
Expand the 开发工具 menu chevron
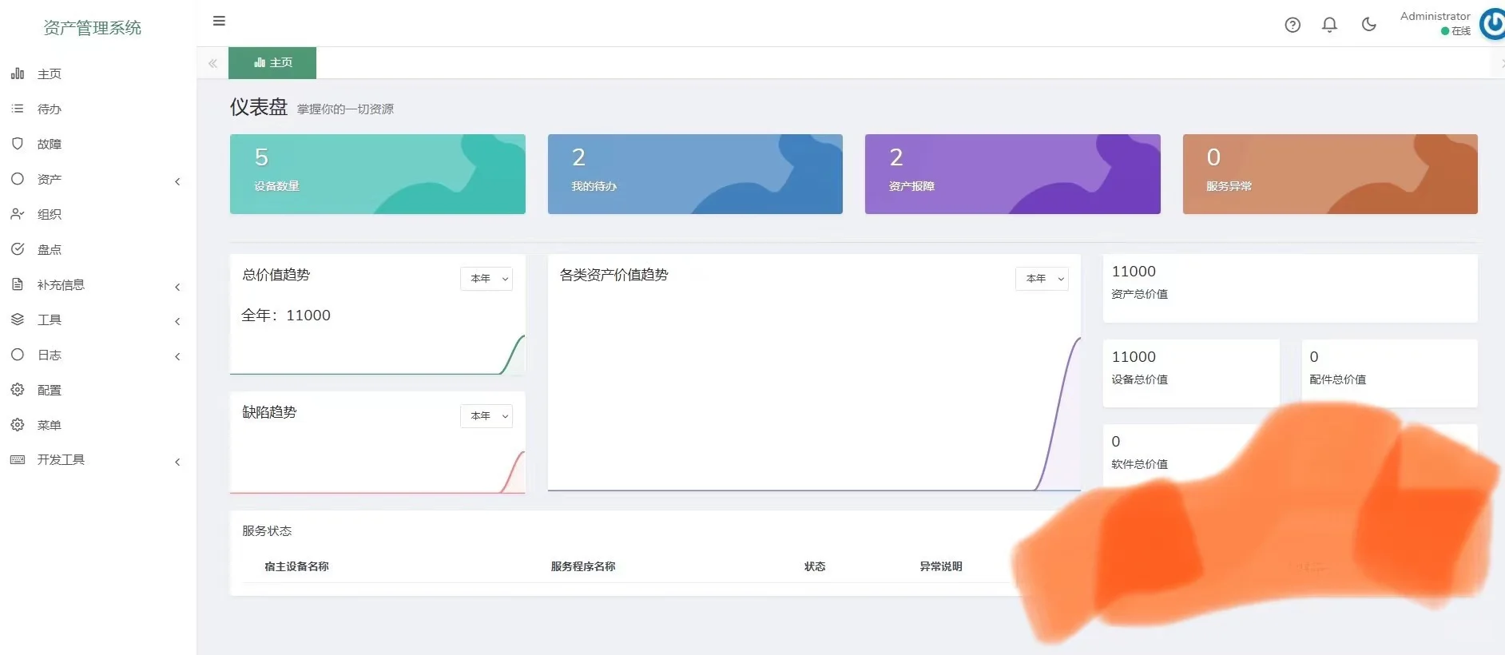click(177, 462)
